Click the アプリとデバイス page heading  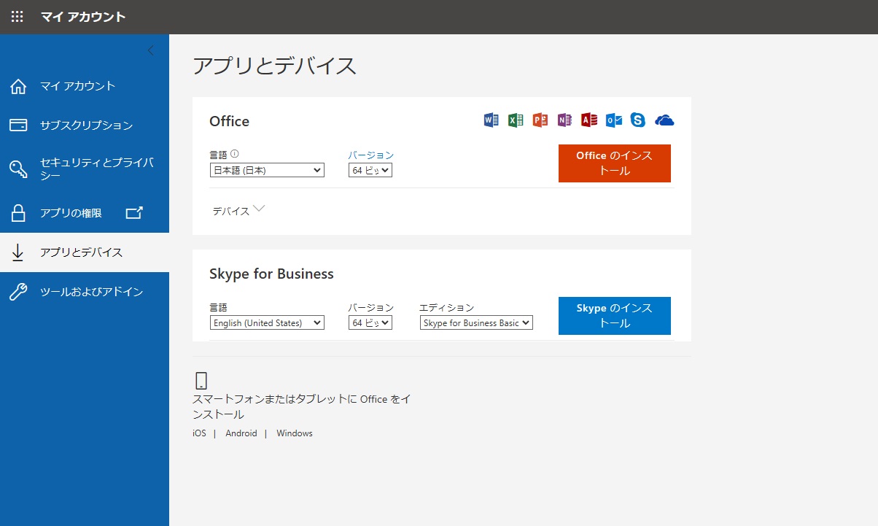point(275,66)
